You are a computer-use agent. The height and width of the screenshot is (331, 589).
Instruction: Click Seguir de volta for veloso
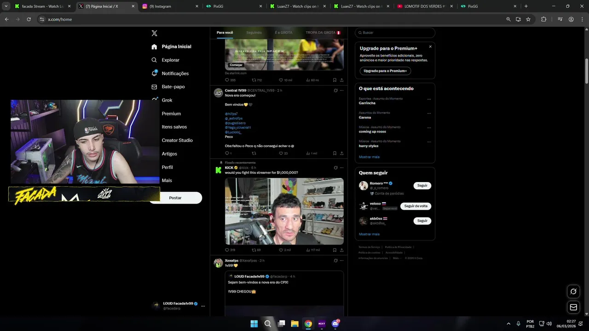pos(416,206)
